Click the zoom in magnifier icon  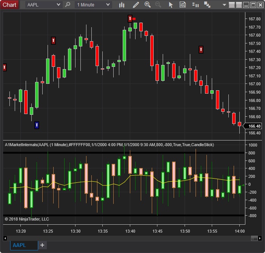point(148,5)
